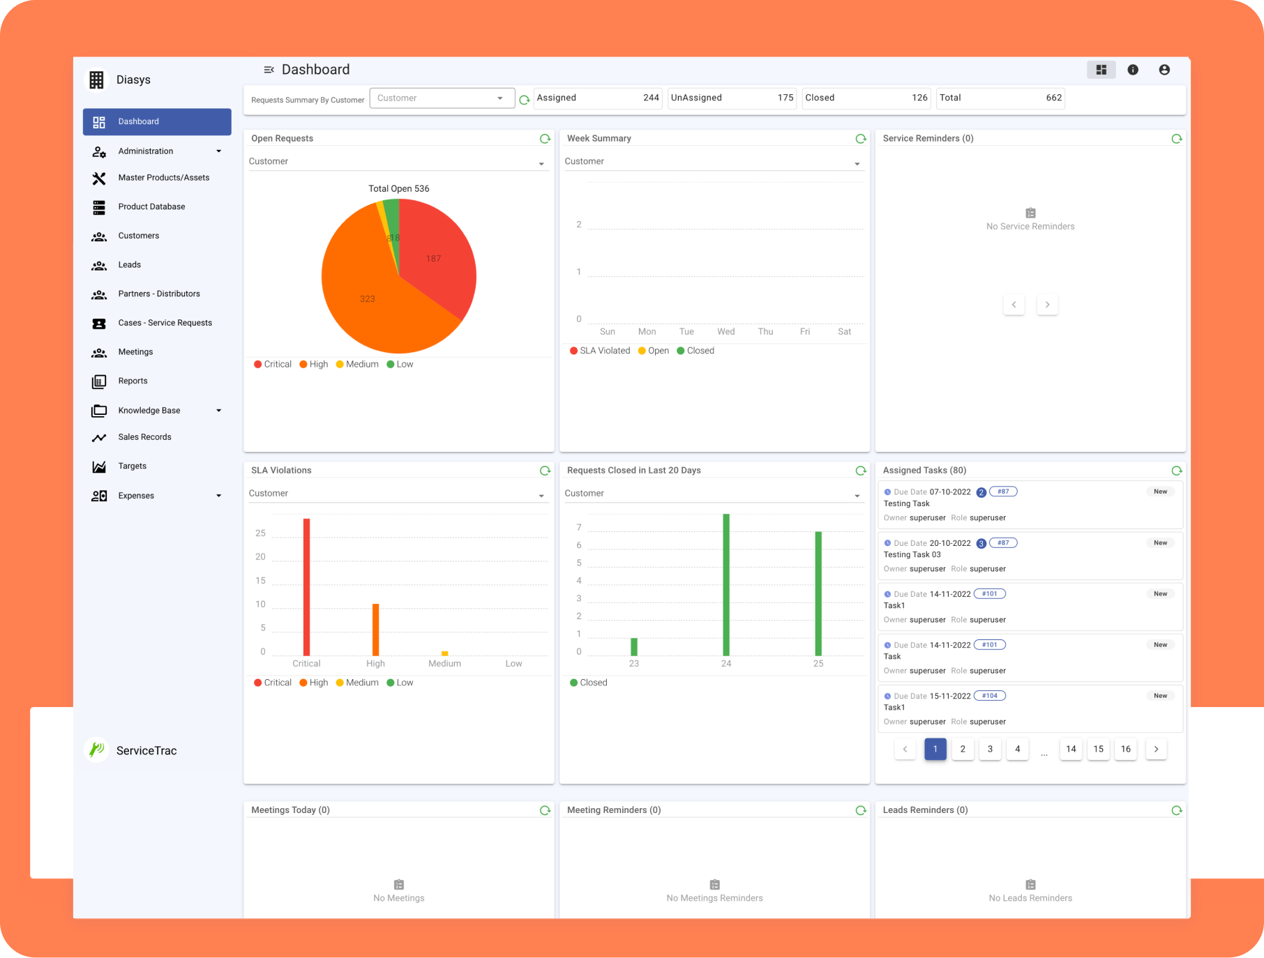Refresh the Week Summary panel
The height and width of the screenshot is (958, 1264).
pos(861,139)
